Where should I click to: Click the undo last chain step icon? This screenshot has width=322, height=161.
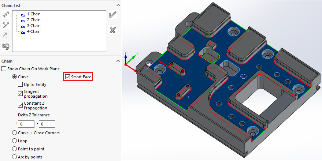point(5,46)
